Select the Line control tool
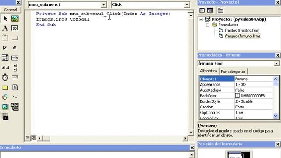This screenshot has height=158, width=281. [14, 97]
